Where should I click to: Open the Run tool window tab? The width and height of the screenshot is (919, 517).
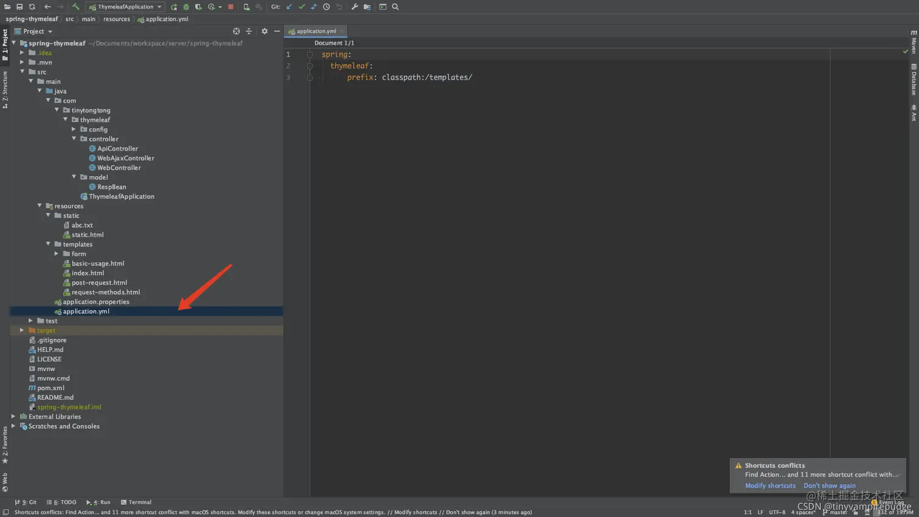pos(98,502)
